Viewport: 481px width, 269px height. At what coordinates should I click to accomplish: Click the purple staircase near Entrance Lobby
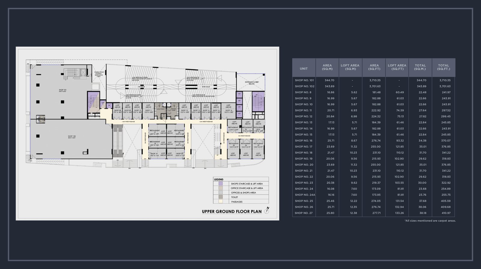tap(258, 101)
